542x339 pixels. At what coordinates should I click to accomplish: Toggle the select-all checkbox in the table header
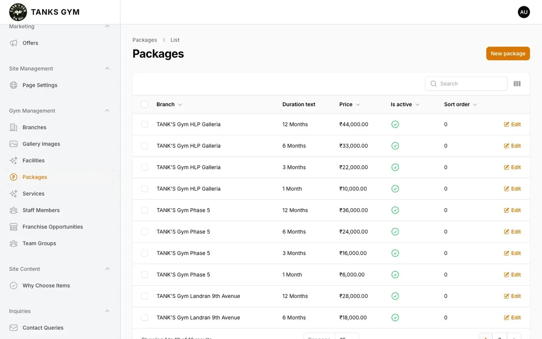click(144, 105)
